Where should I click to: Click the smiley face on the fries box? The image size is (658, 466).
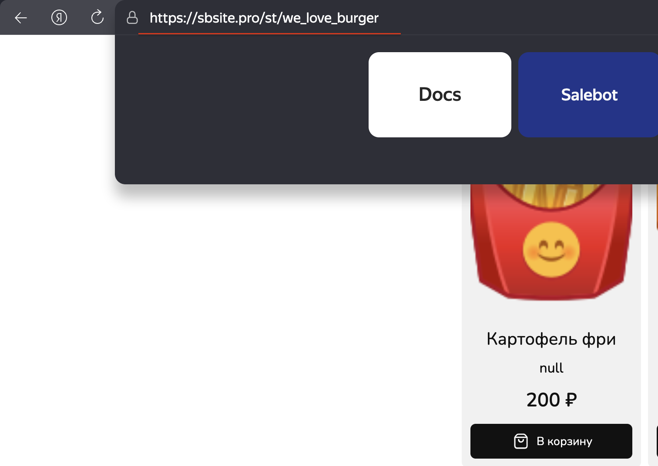[x=551, y=250]
